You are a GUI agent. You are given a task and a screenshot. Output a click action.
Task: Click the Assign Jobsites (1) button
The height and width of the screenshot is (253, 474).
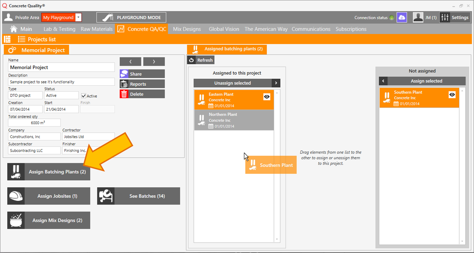pyautogui.click(x=49, y=196)
